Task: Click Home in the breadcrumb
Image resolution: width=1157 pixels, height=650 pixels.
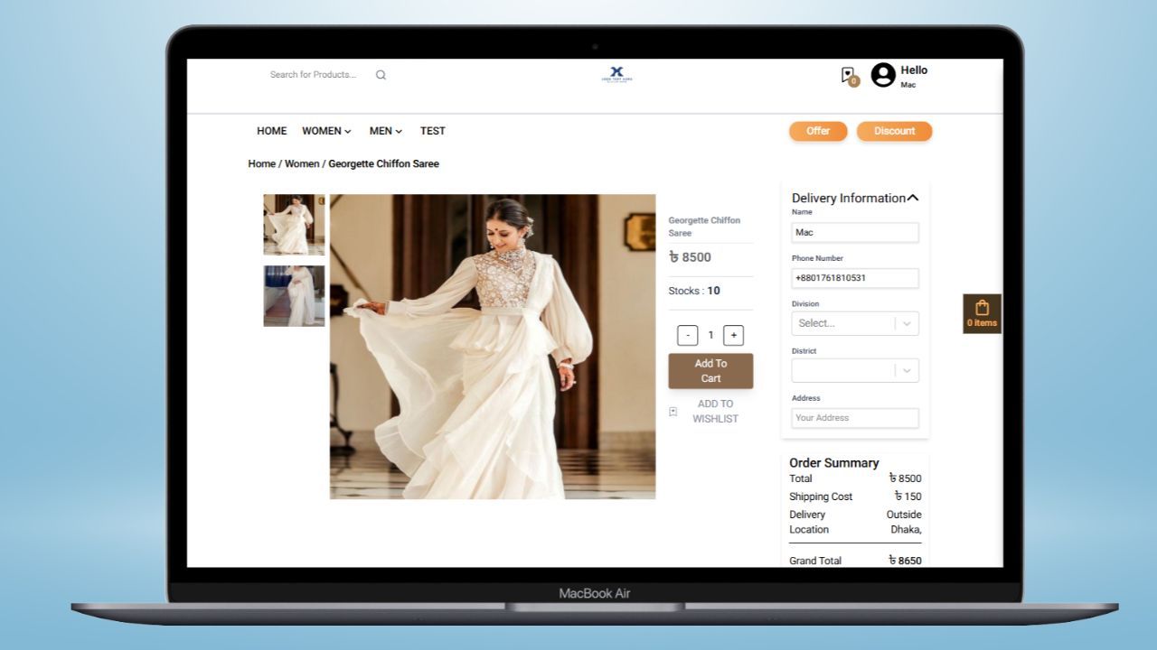Action: coord(262,163)
